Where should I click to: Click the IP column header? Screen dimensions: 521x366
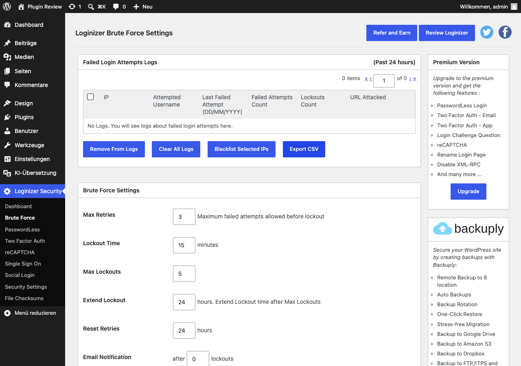106,97
